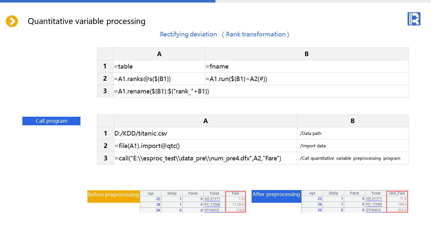The height and width of the screenshot is (242, 431).
Task: Click column A header in top table
Action: point(159,54)
